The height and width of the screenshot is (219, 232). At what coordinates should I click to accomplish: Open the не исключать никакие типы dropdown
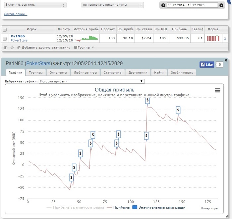tap(113, 5)
